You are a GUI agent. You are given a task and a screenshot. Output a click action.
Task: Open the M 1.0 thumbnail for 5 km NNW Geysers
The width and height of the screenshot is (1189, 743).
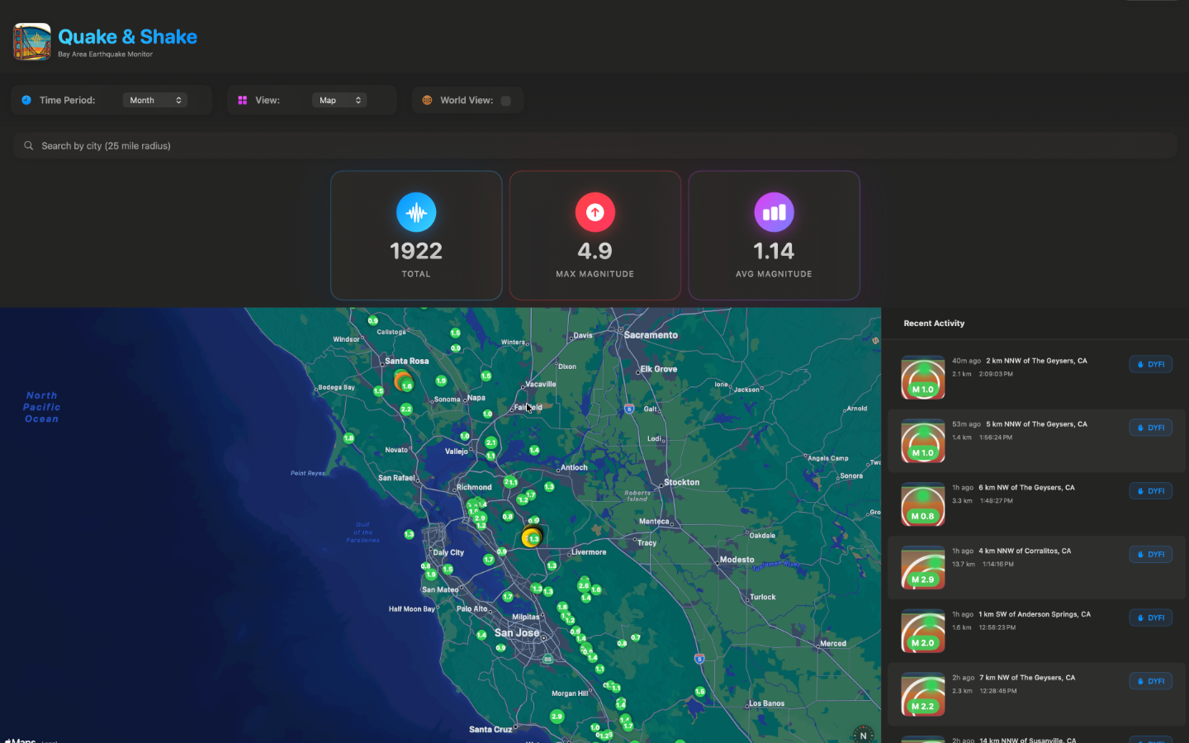point(923,441)
